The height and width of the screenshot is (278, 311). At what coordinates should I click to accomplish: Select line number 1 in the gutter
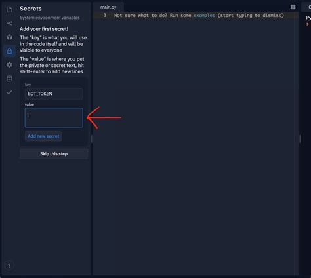pyautogui.click(x=105, y=15)
